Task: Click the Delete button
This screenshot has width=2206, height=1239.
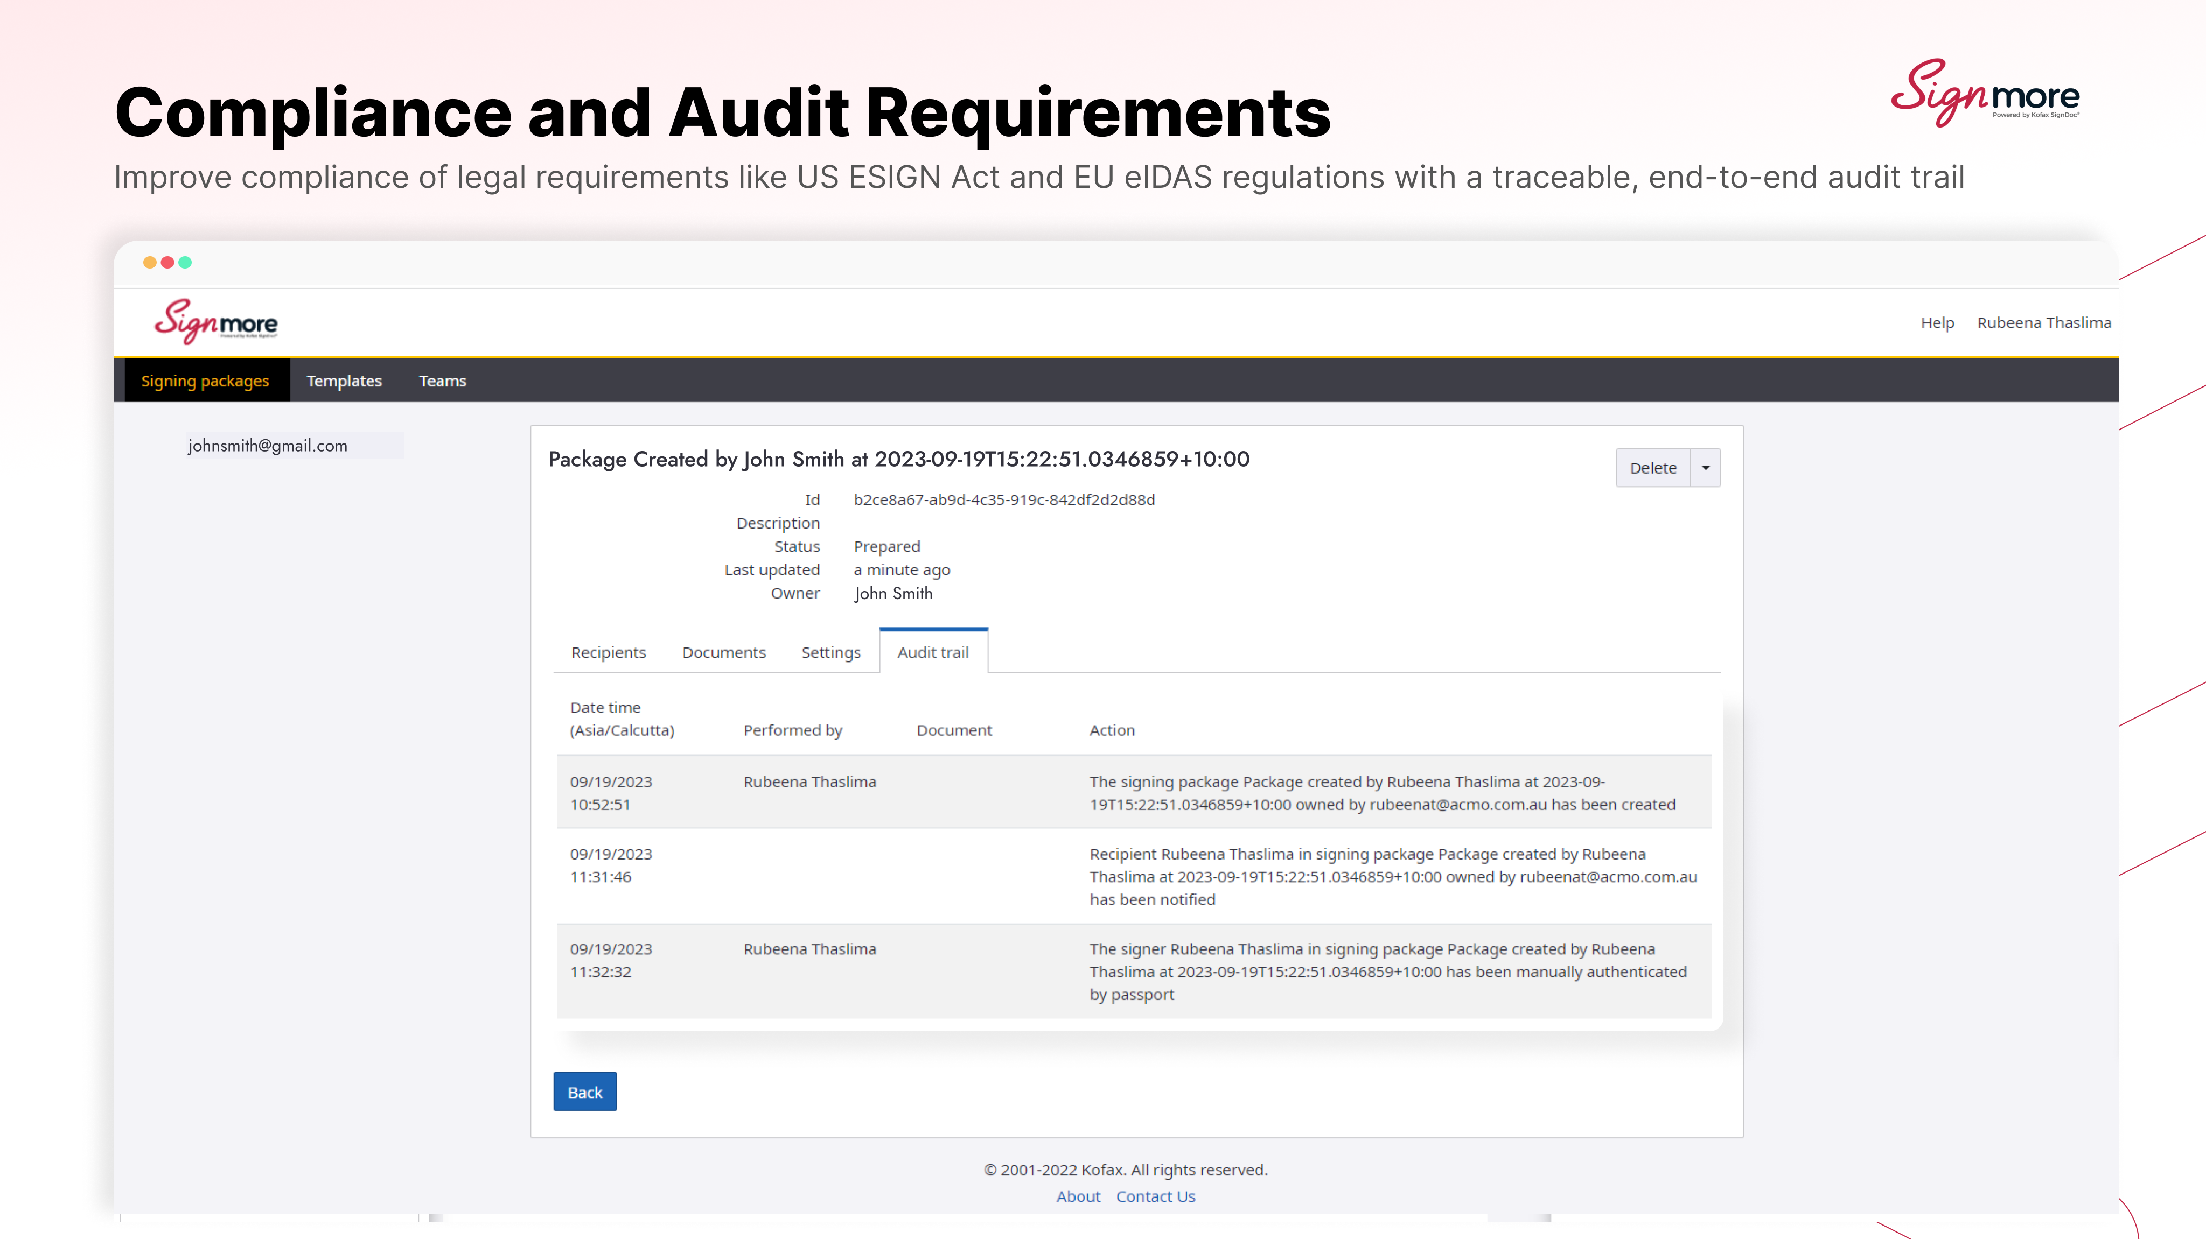Action: [x=1653, y=468]
